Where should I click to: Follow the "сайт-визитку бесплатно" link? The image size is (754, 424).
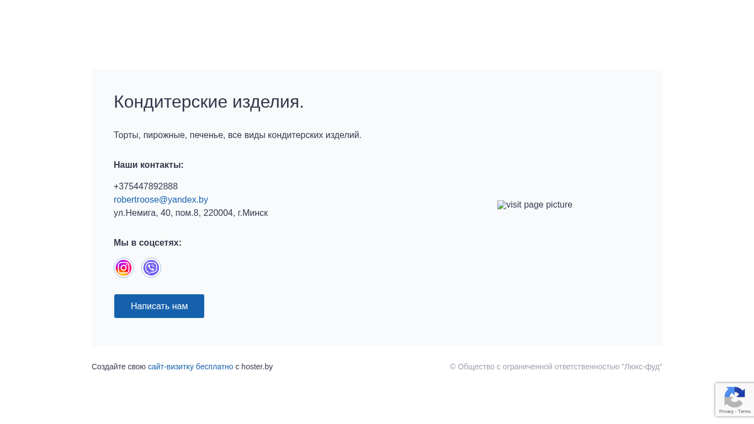[190, 367]
